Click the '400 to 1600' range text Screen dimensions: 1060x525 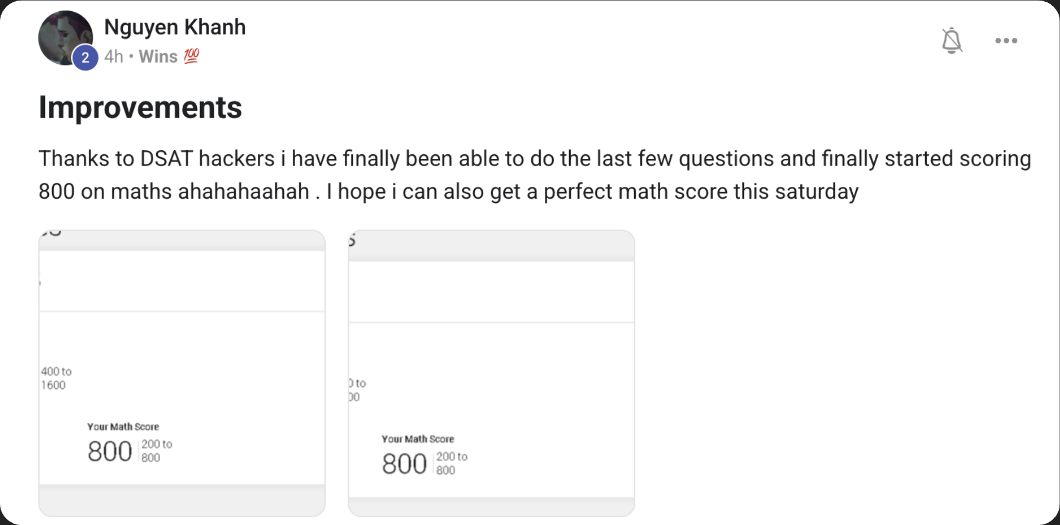tap(56, 378)
